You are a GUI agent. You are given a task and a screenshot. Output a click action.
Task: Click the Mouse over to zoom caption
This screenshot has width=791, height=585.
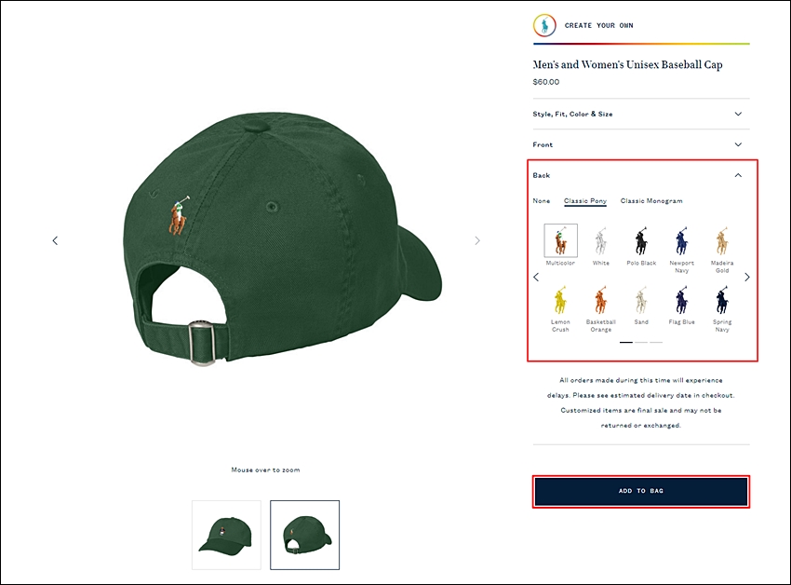point(265,469)
